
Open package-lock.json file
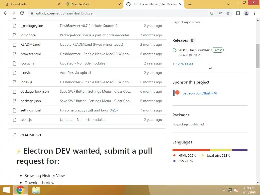(35, 91)
